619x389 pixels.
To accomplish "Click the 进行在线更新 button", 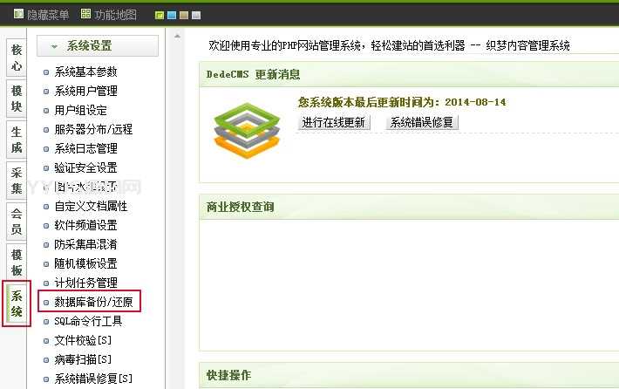I will click(x=334, y=122).
